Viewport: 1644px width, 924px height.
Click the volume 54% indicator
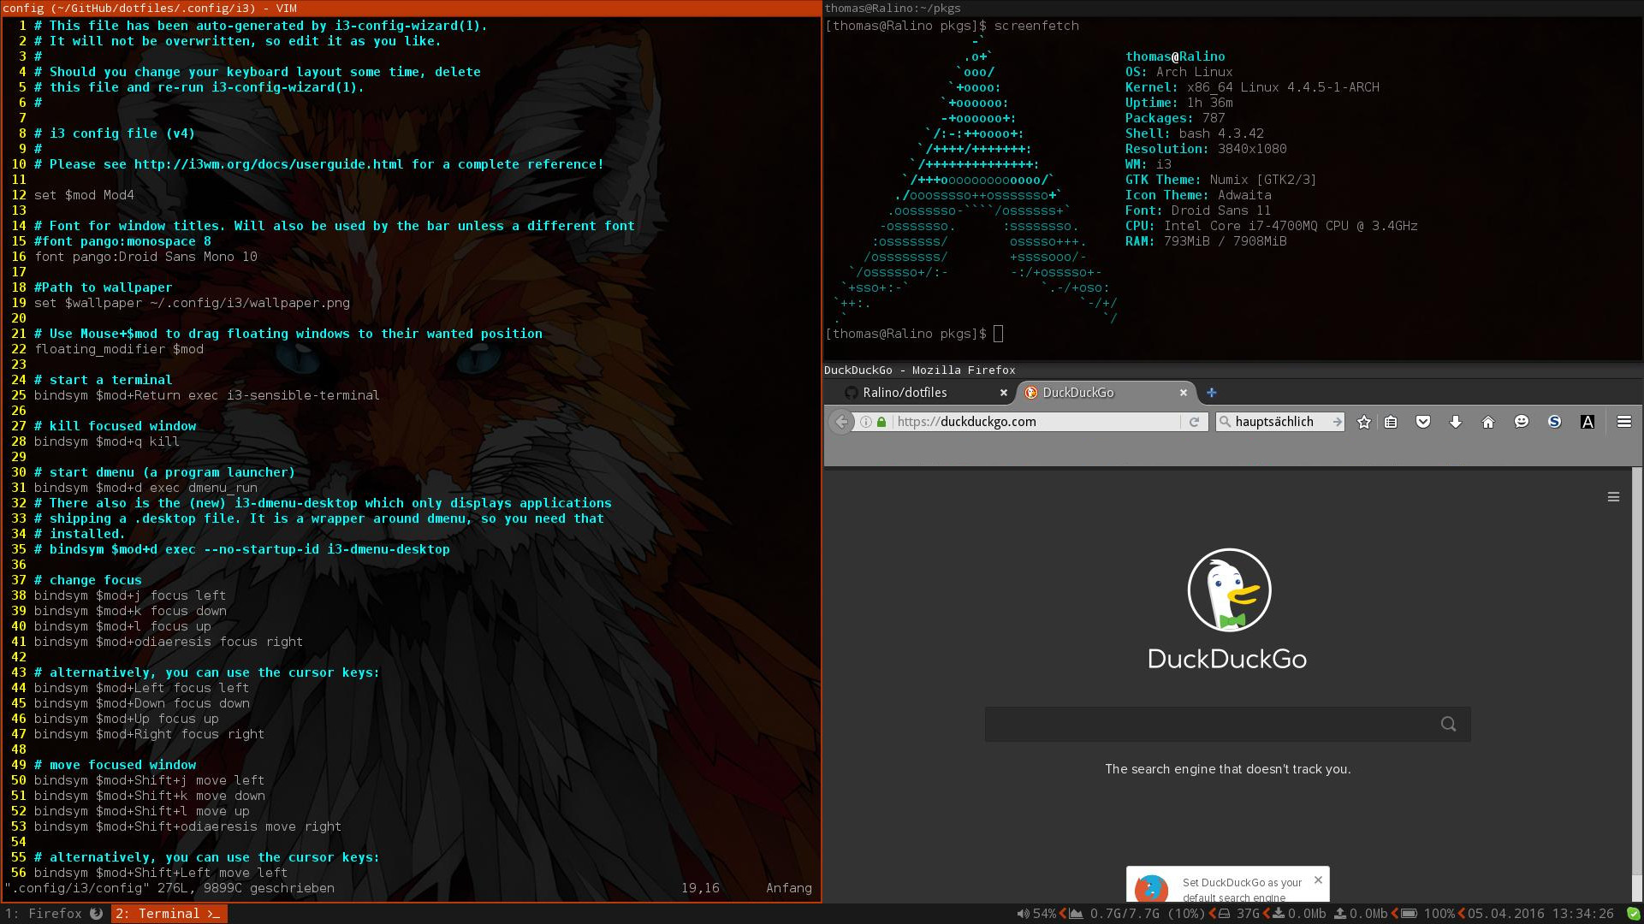point(1036,914)
